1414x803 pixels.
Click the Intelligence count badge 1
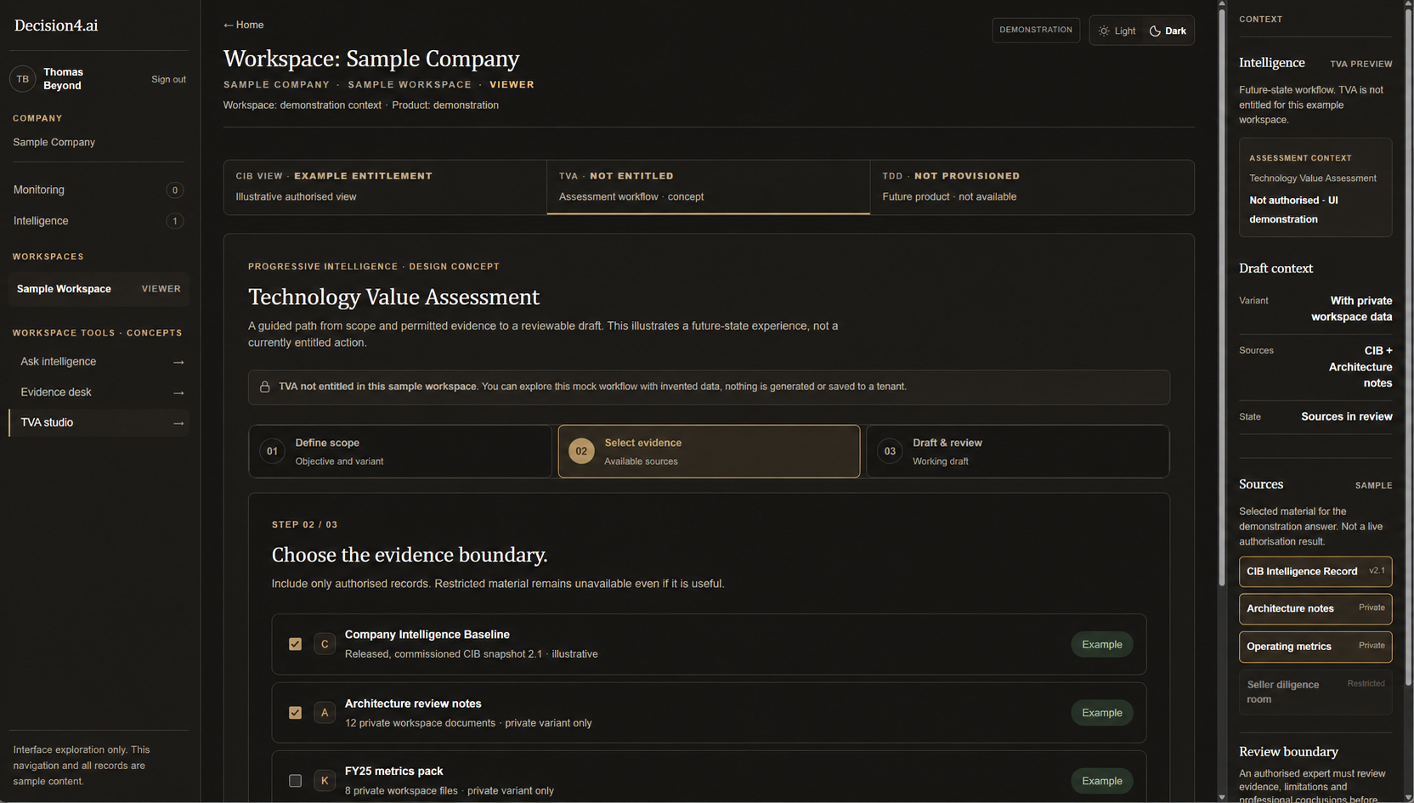175,221
